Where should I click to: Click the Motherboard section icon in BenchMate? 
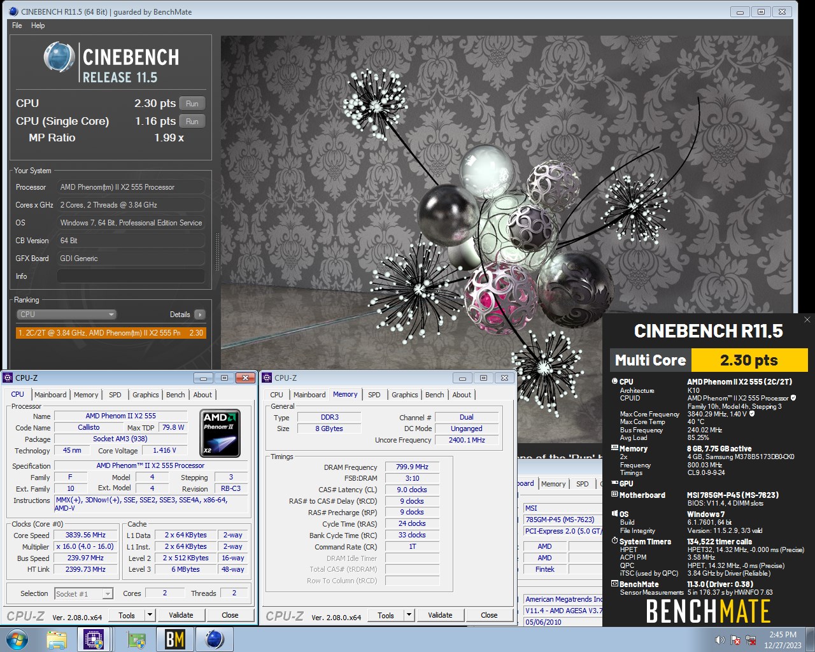pyautogui.click(x=614, y=495)
